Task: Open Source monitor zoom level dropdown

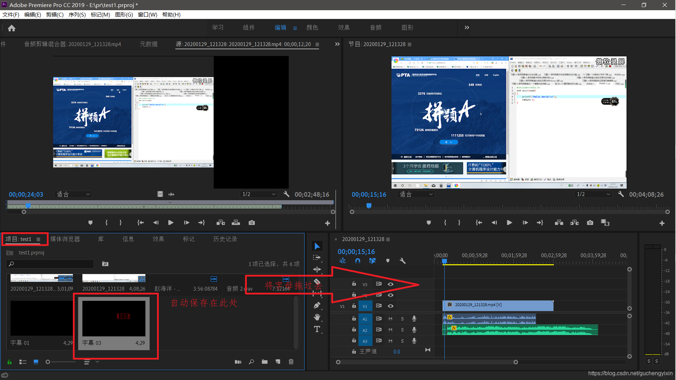Action: click(x=73, y=194)
